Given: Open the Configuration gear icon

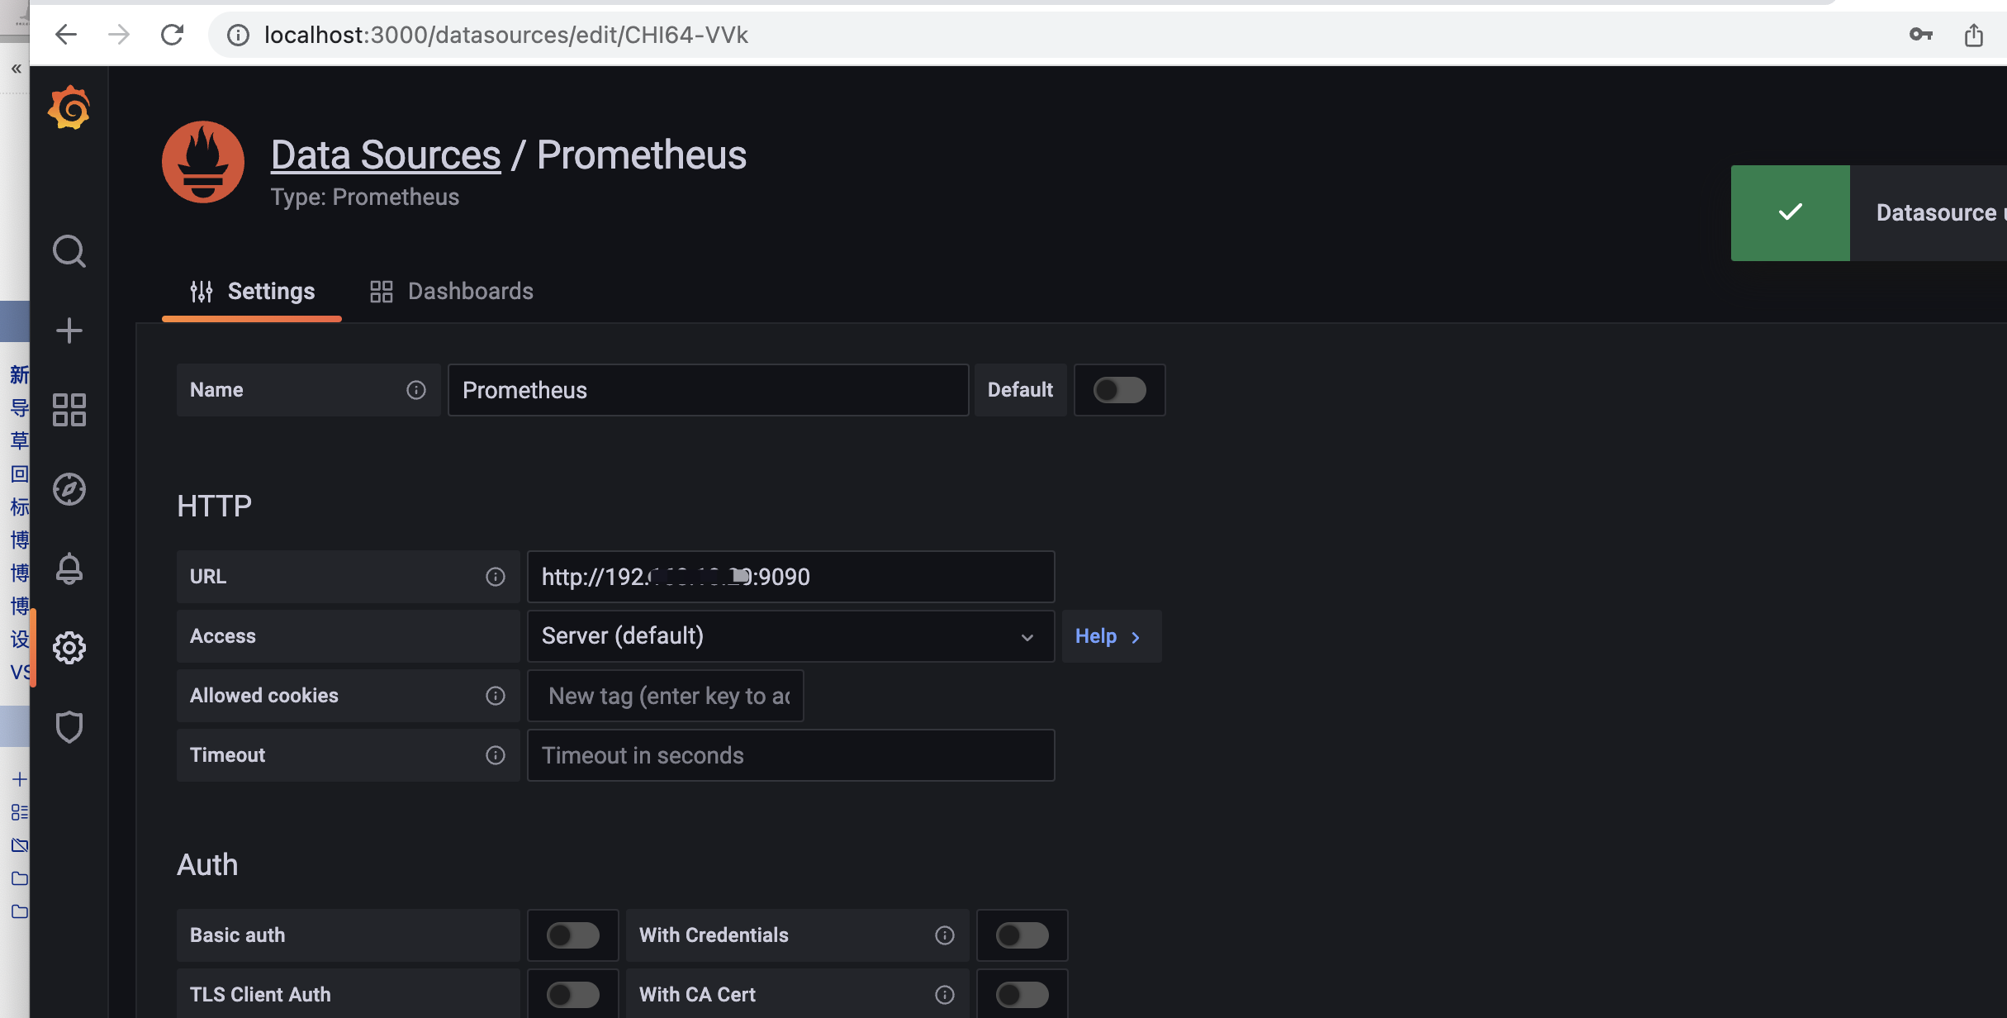Looking at the screenshot, I should coord(69,648).
